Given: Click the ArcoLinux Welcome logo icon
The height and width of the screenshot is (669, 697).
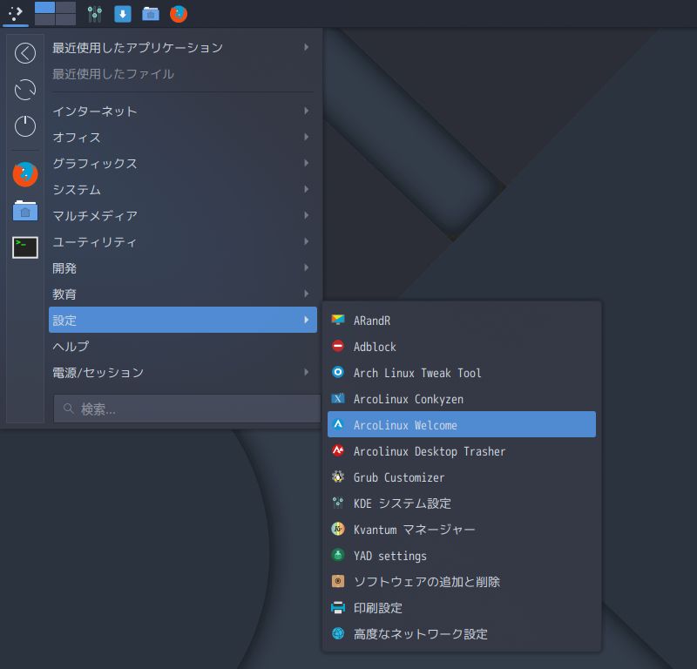Looking at the screenshot, I should (x=338, y=424).
